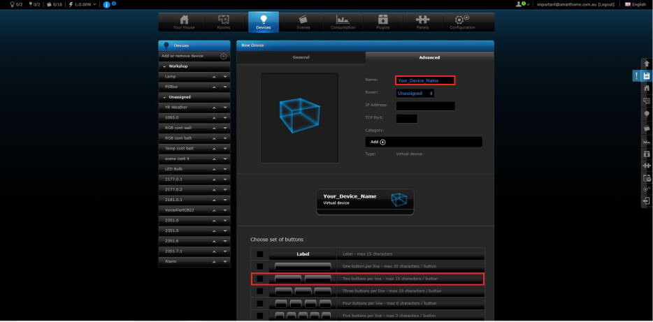Click the rooms icon in right sidebar
Viewport: 653px width, 322px height.
646,101
